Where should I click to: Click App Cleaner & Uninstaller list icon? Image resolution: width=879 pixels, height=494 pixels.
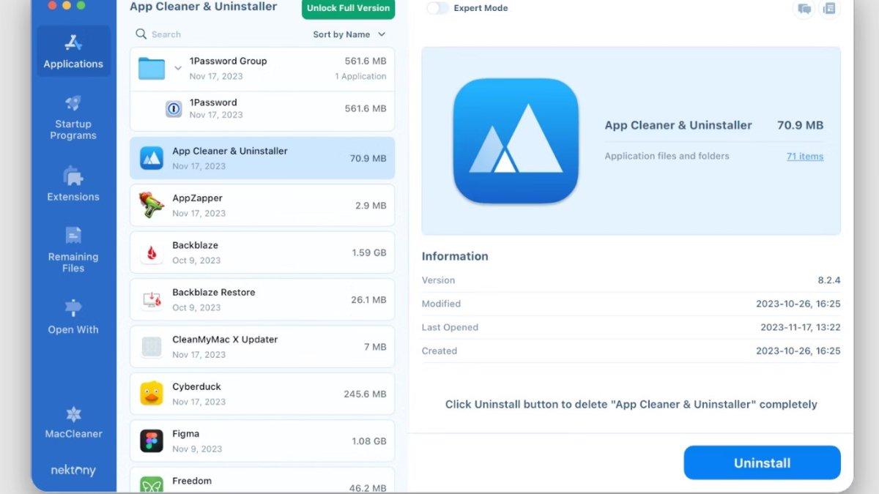152,158
